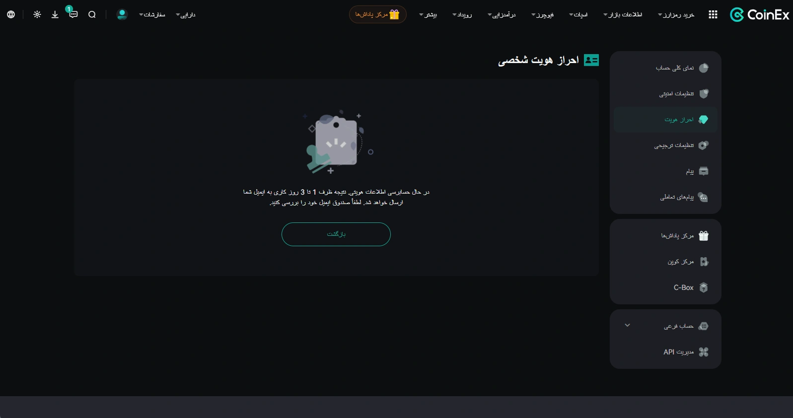Expand the دارایی dropdown menu
793x418 pixels.
(186, 15)
